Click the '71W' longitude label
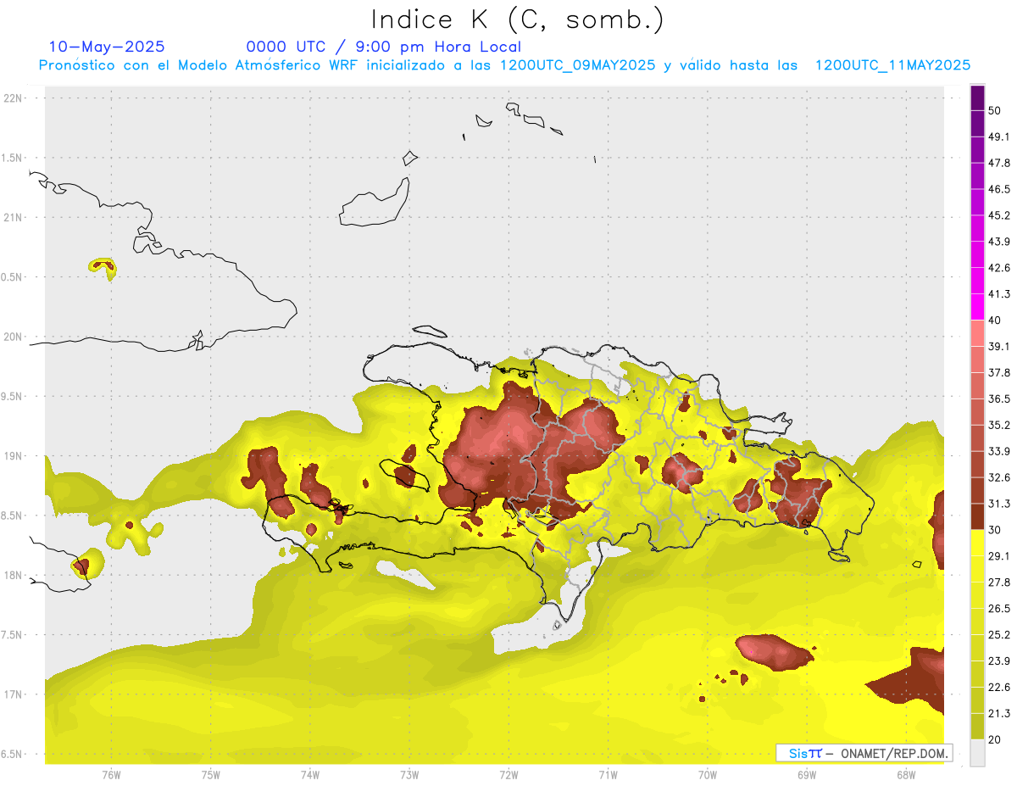1017x786 pixels. [x=608, y=775]
